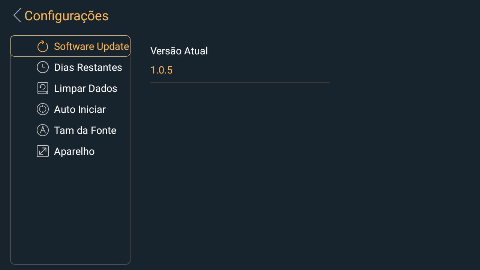Open the Limpar Dados option
Viewport: 480px width, 270px height.
(x=85, y=88)
